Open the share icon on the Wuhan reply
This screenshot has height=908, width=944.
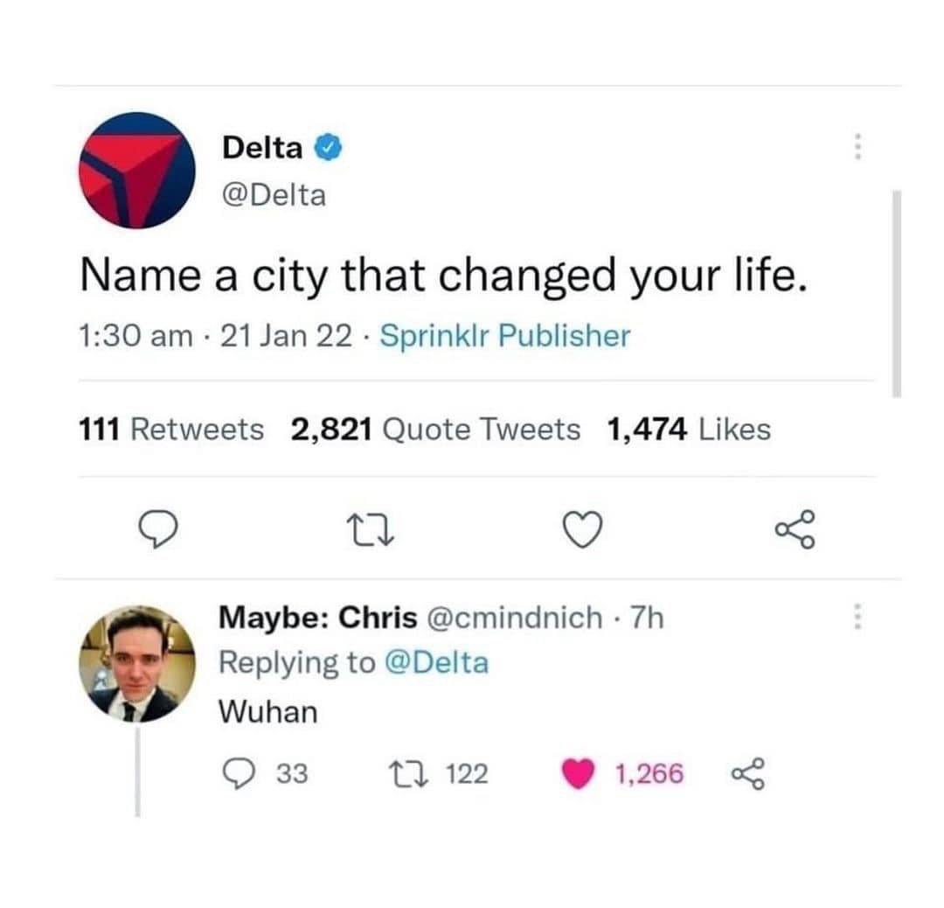pyautogui.click(x=748, y=773)
